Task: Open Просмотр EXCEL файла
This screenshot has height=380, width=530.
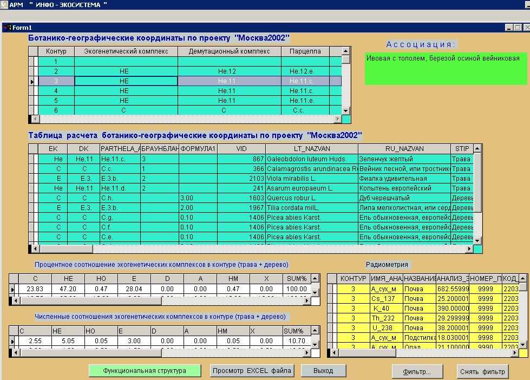Action: tap(252, 371)
